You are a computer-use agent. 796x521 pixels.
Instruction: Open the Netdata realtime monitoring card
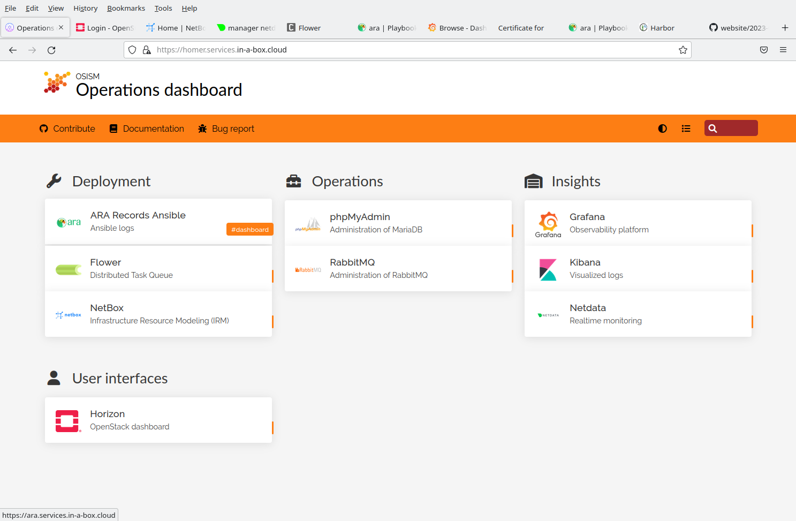point(638,314)
